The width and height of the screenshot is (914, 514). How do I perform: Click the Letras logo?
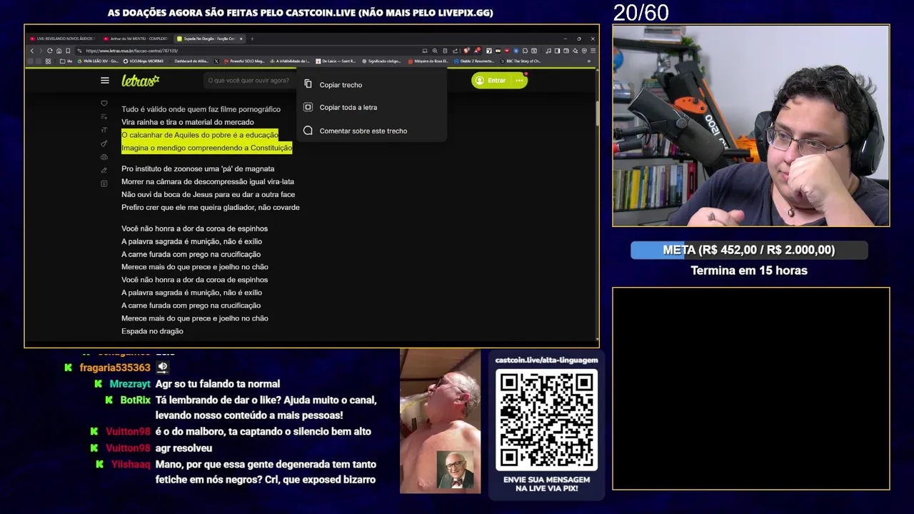[141, 81]
